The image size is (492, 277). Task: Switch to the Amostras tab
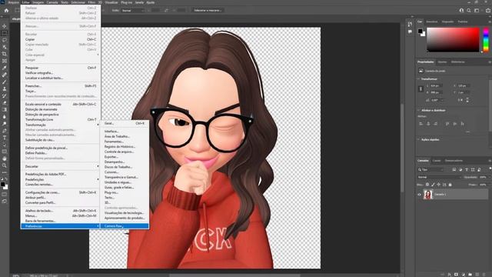coord(432,22)
